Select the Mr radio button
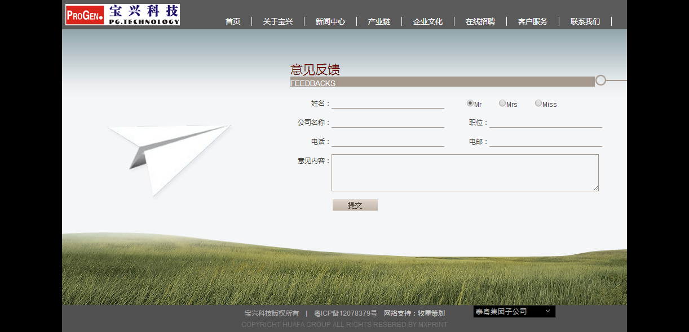Viewport: 689px width, 332px height. [x=470, y=103]
